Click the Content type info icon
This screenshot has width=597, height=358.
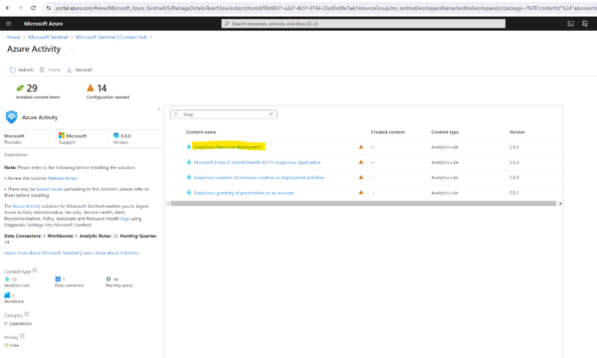[x=35, y=270]
